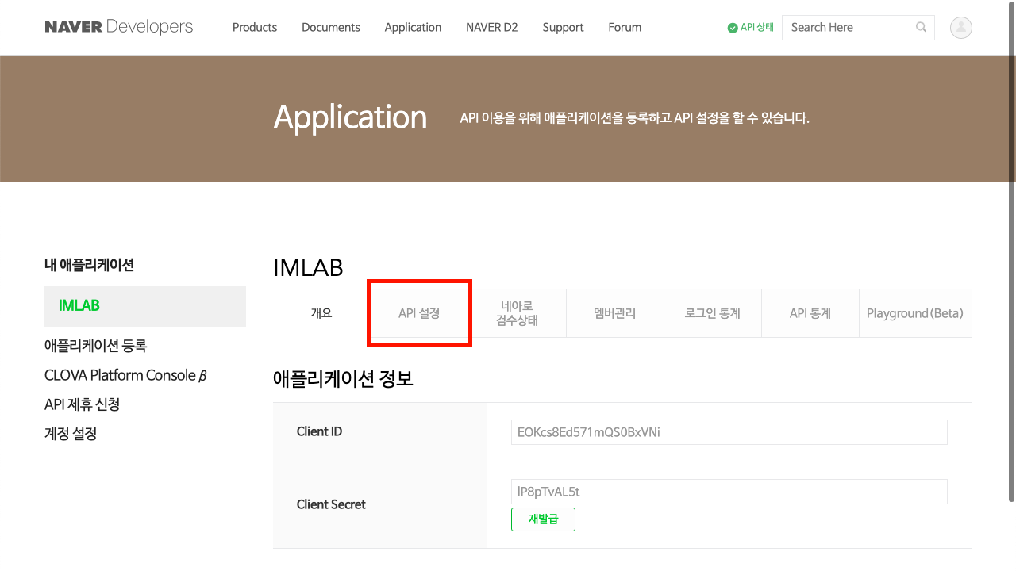Click the search magnifier icon
Screen dimensions: 1016x571
[x=921, y=27]
